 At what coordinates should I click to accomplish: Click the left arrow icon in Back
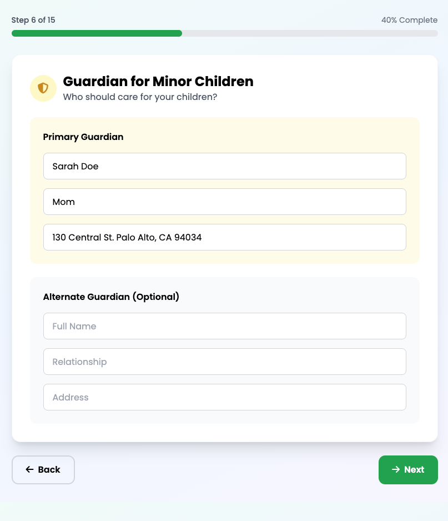point(30,470)
